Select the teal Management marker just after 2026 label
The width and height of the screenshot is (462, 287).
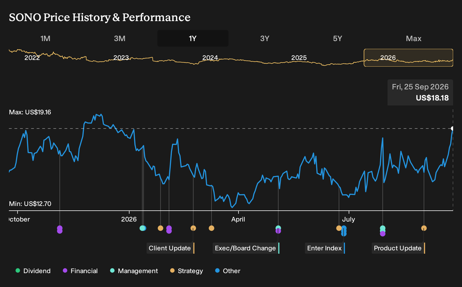(x=142, y=228)
